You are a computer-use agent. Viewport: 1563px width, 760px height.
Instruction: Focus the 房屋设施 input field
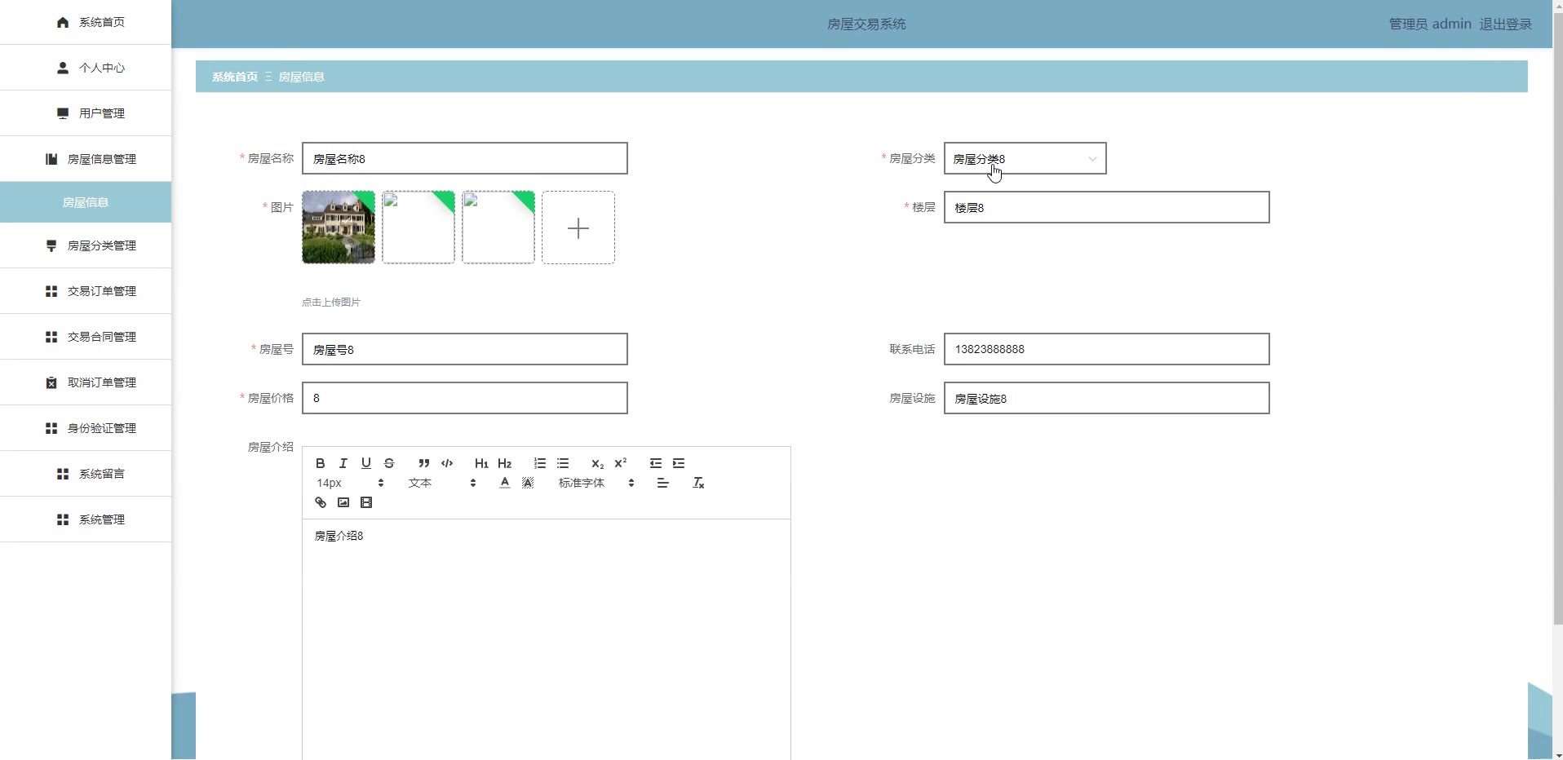pyautogui.click(x=1106, y=398)
